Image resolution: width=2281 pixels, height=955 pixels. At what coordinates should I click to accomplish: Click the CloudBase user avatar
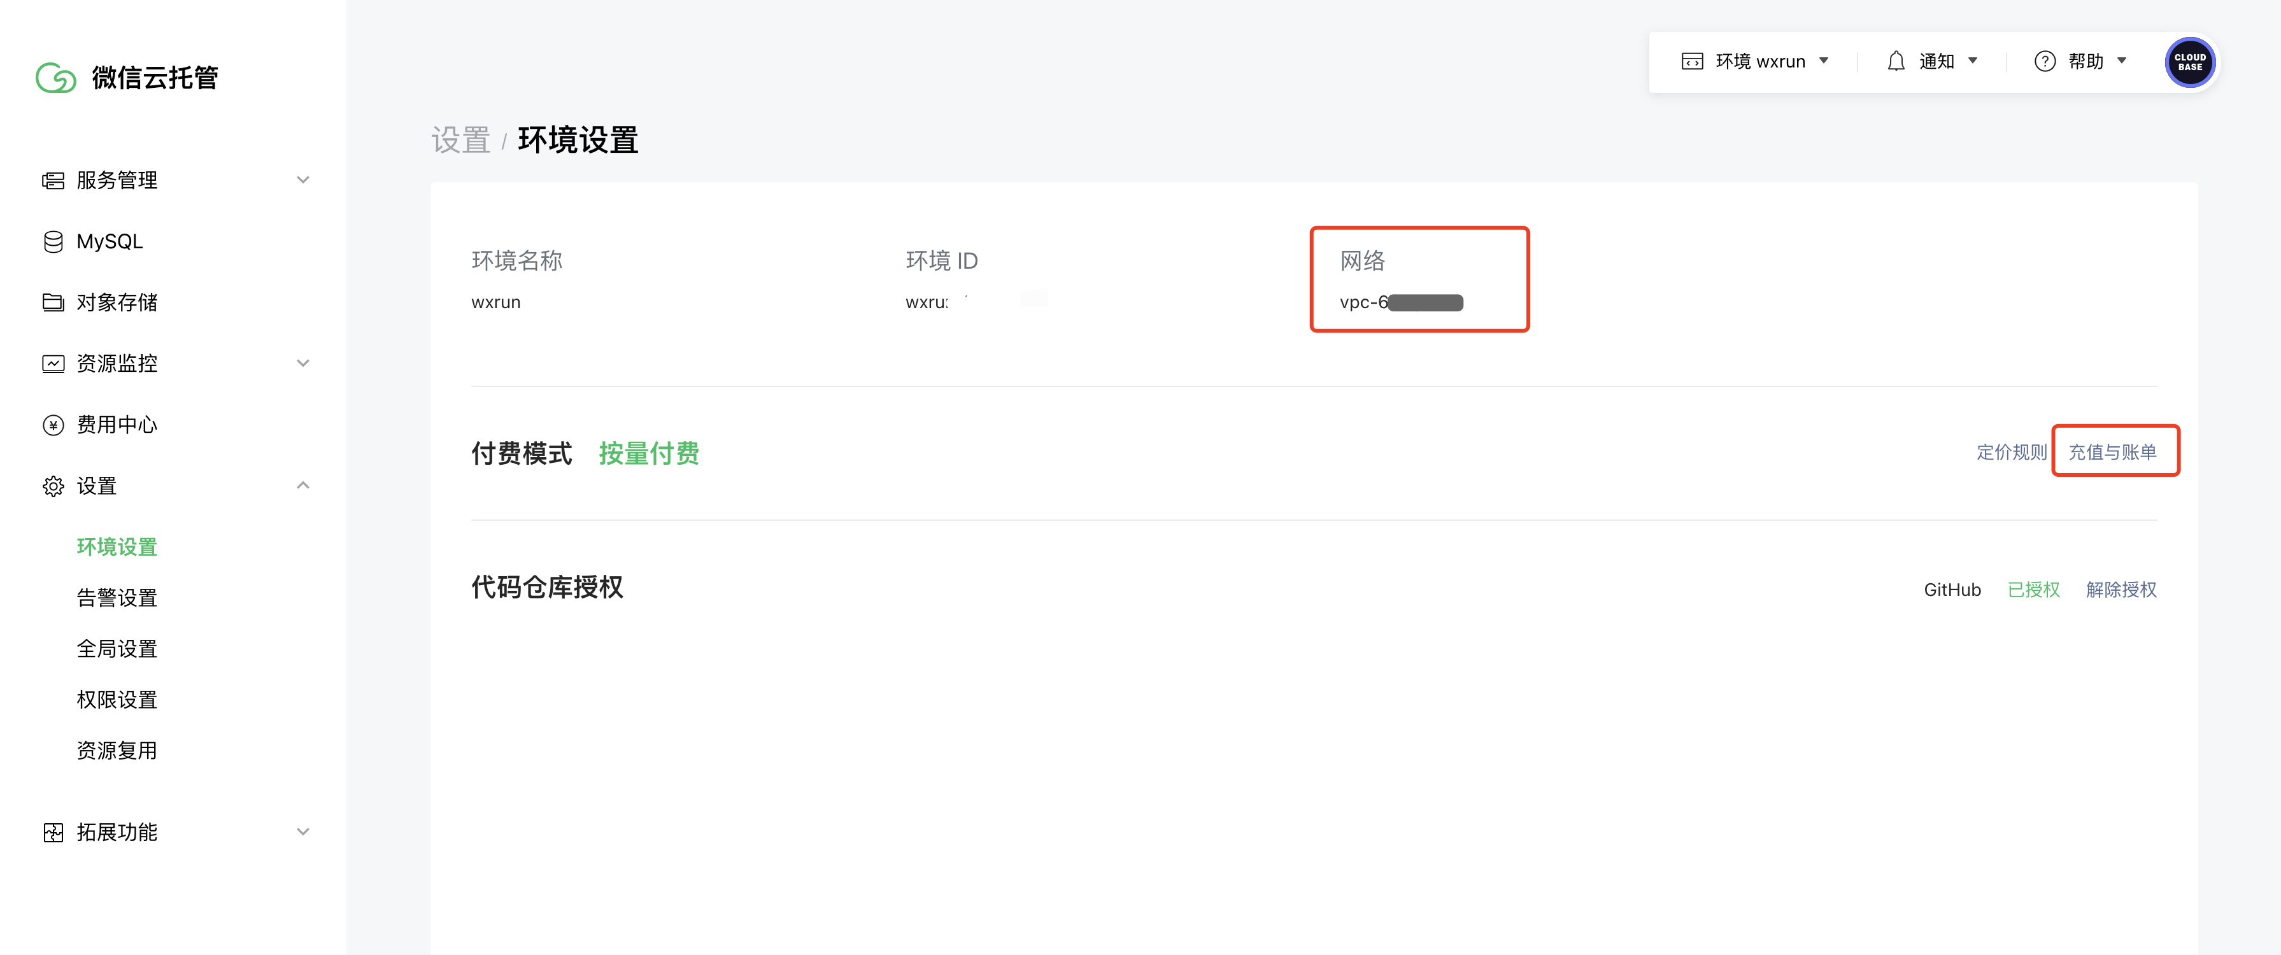point(2189,62)
